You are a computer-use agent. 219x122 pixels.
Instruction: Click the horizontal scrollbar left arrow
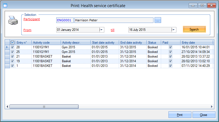(x=7, y=107)
